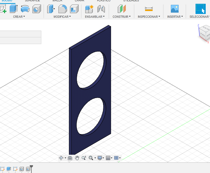
Task: Open the ENSAMBLAR dropdown menu
Action: [x=95, y=17]
